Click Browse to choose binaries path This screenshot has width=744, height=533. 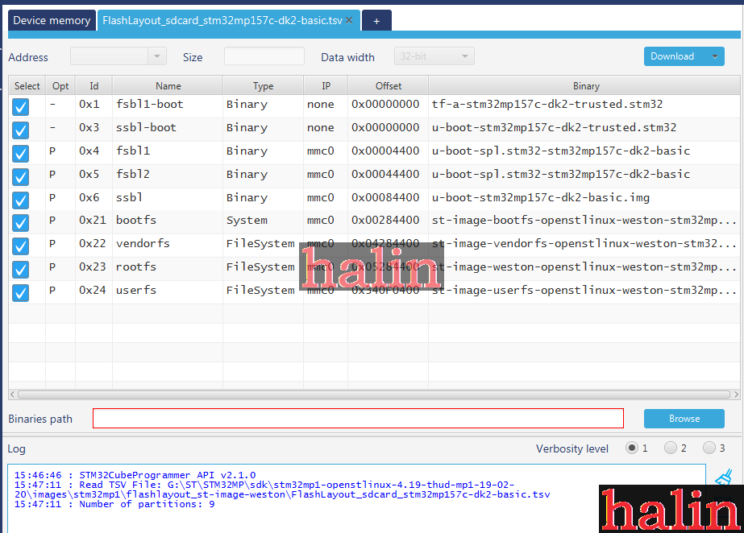point(684,418)
